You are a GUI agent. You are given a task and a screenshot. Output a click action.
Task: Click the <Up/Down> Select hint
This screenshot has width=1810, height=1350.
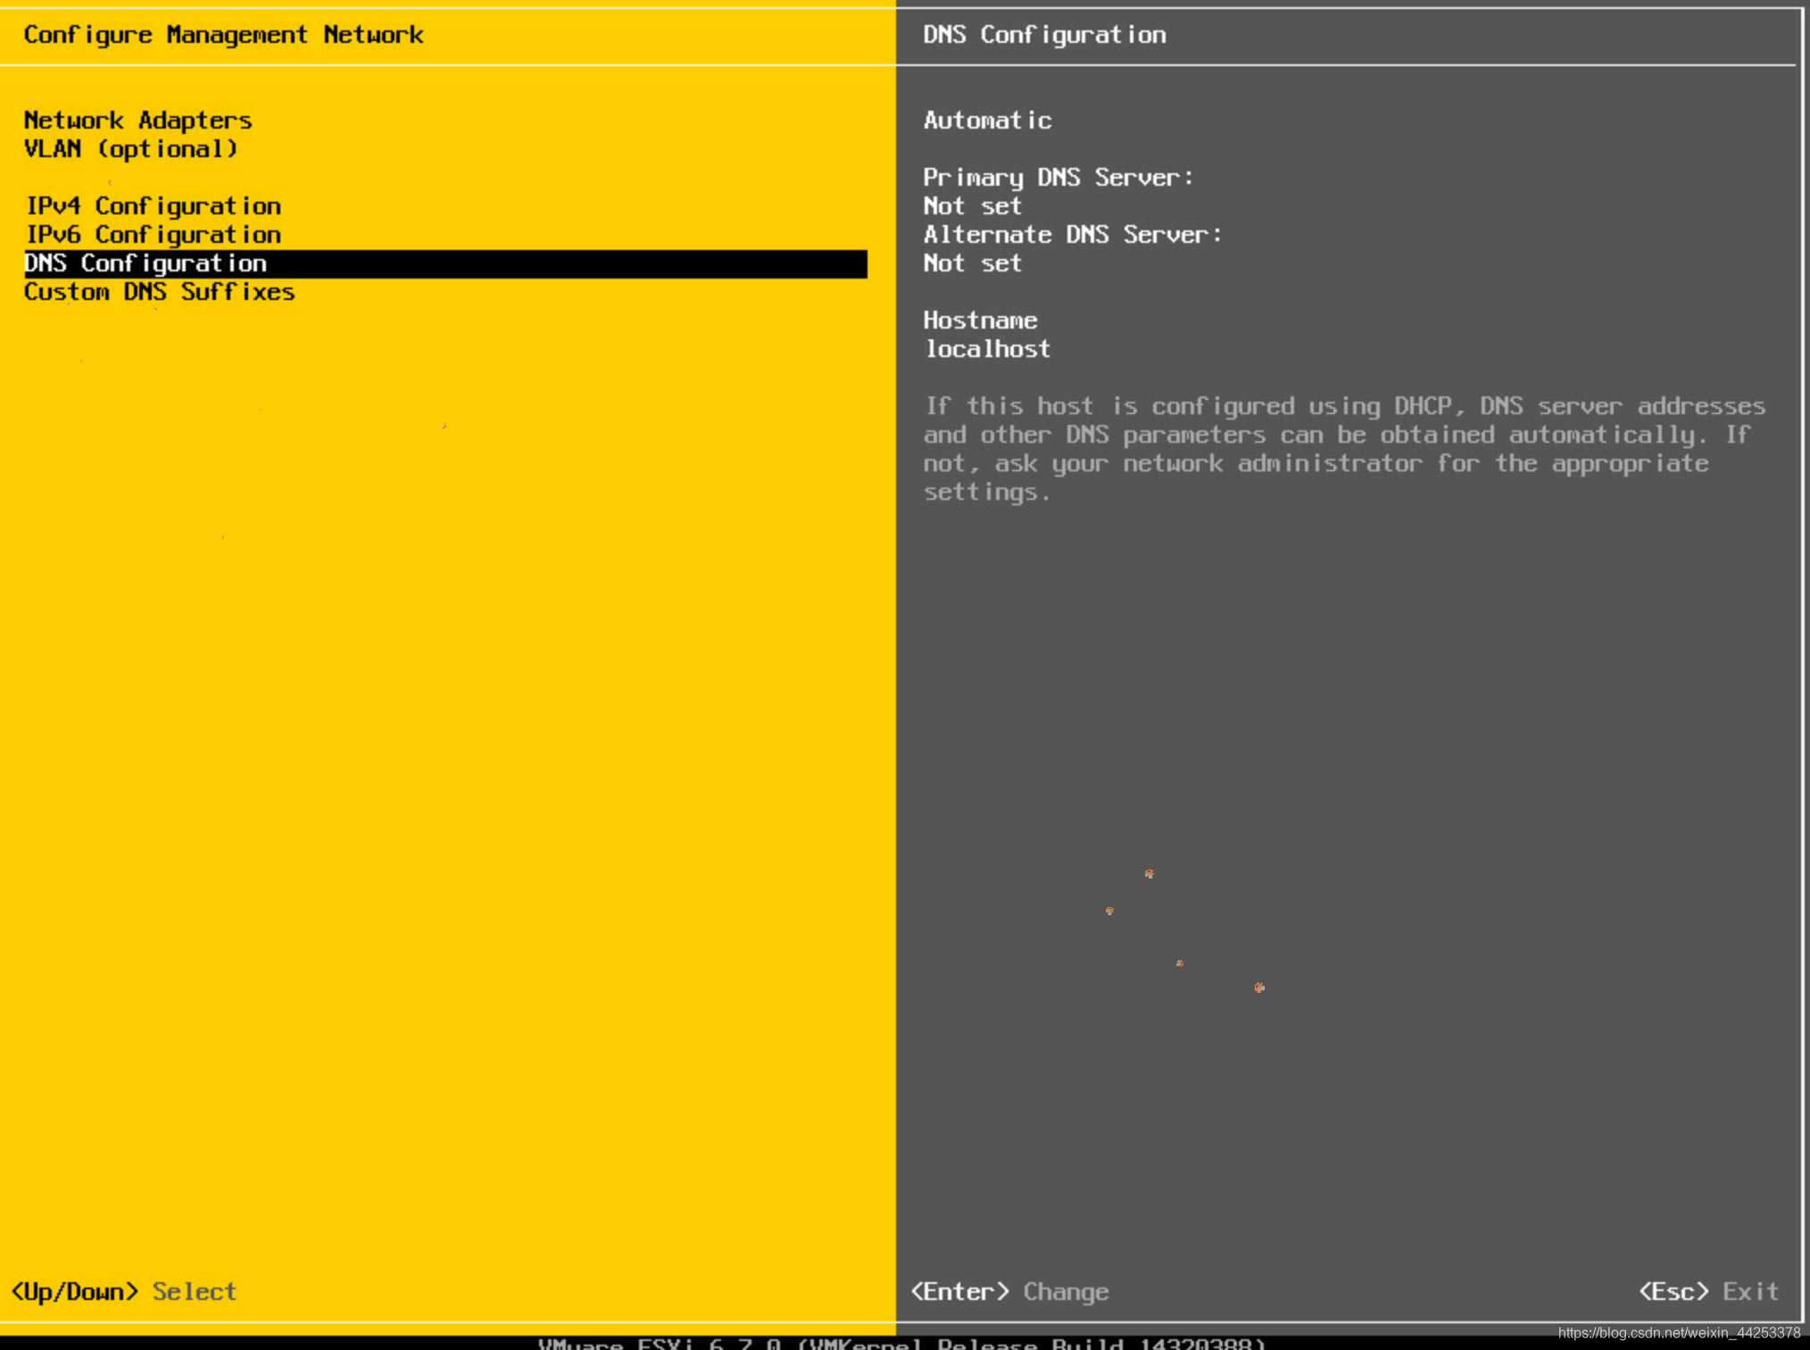click(123, 1291)
